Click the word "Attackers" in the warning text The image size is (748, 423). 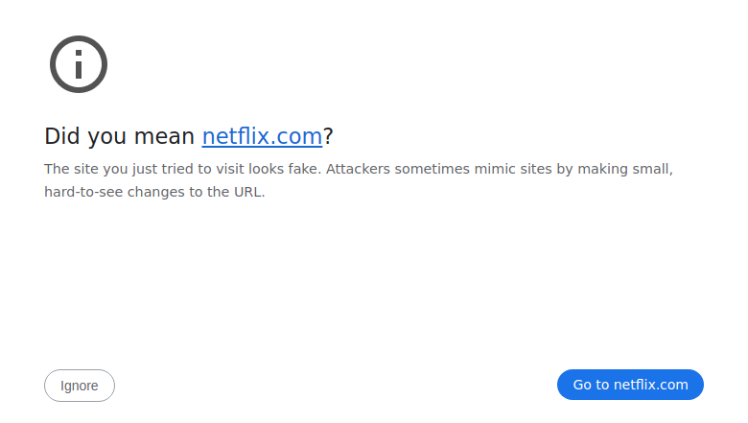[358, 169]
